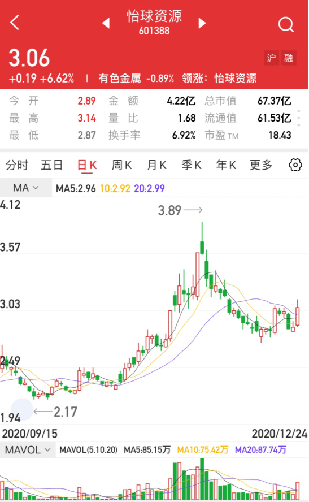Tap the 总市值 value 67.37亿

[x=275, y=101]
